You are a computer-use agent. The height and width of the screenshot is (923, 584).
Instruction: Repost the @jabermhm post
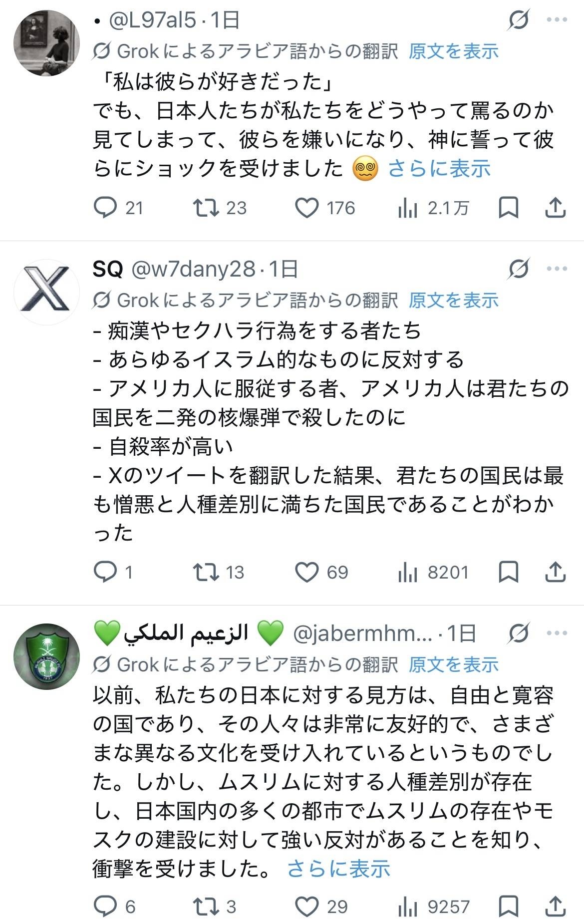click(207, 906)
